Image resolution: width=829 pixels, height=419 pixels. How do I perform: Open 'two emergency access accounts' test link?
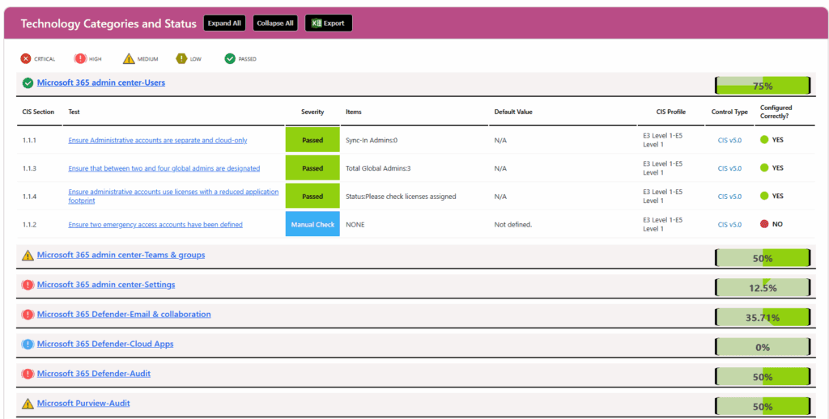[155, 225]
